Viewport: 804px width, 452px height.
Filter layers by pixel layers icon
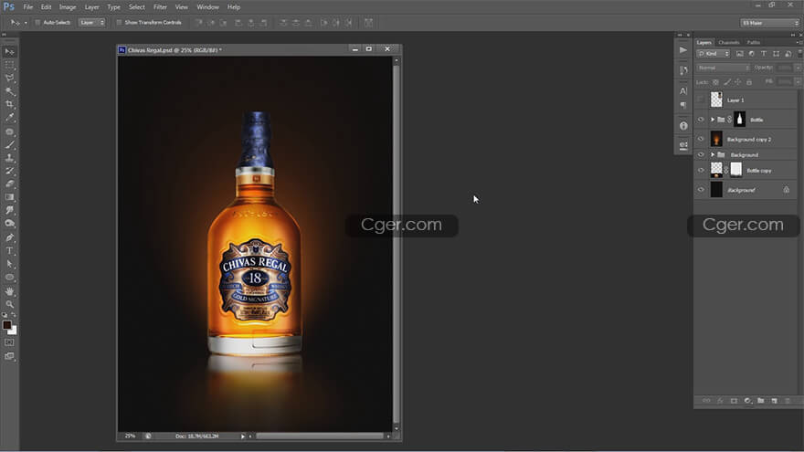[739, 54]
